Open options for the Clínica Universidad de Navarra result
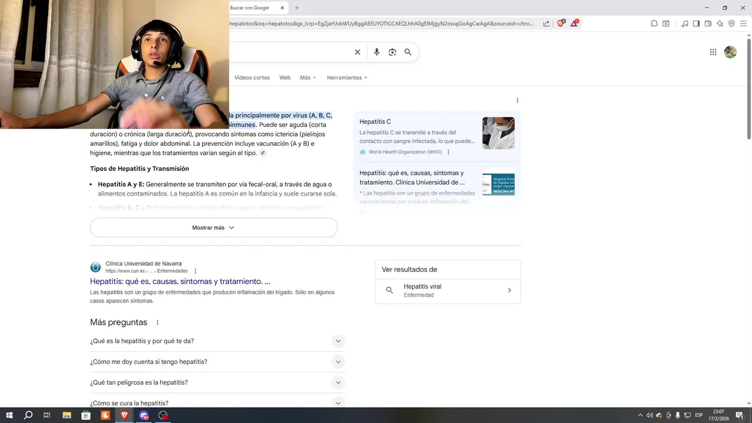The height and width of the screenshot is (423, 752). pyautogui.click(x=196, y=271)
